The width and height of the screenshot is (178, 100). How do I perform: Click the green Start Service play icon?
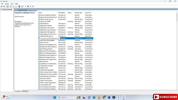tap(26, 6)
